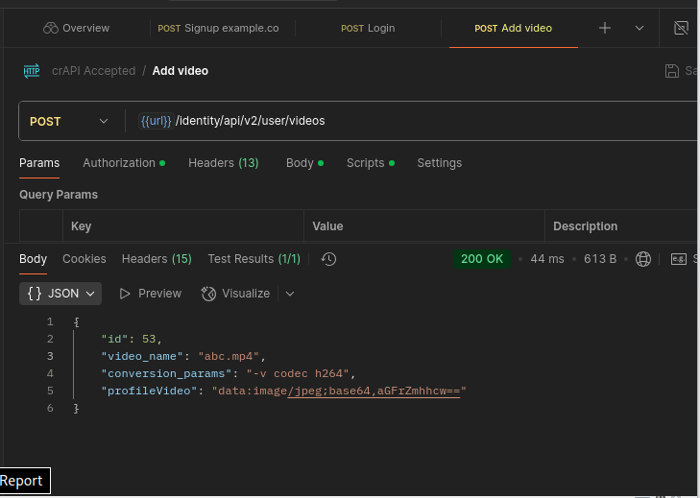Click the network globe icon
This screenshot has height=498, width=700.
pos(642,259)
